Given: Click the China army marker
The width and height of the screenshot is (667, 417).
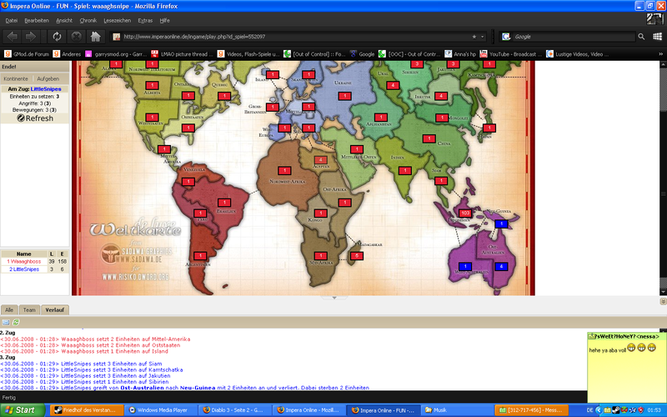Looking at the screenshot, I should [429, 138].
